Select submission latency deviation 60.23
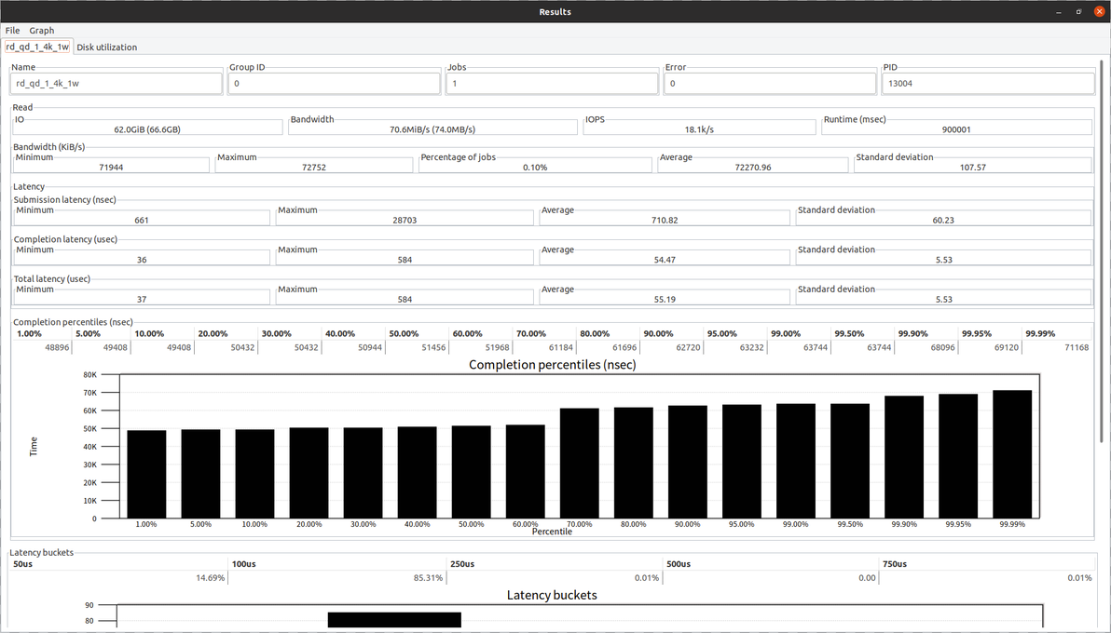This screenshot has height=633, width=1111. (943, 221)
